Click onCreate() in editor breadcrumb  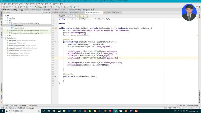(82, 16)
